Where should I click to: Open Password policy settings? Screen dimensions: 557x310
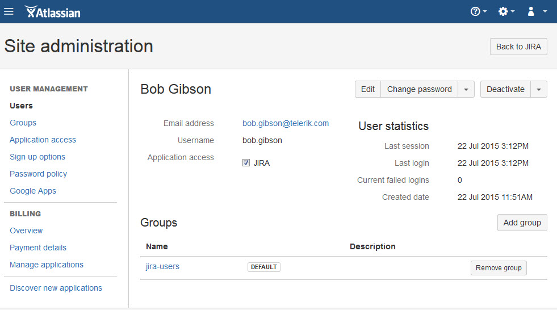pyautogui.click(x=39, y=174)
